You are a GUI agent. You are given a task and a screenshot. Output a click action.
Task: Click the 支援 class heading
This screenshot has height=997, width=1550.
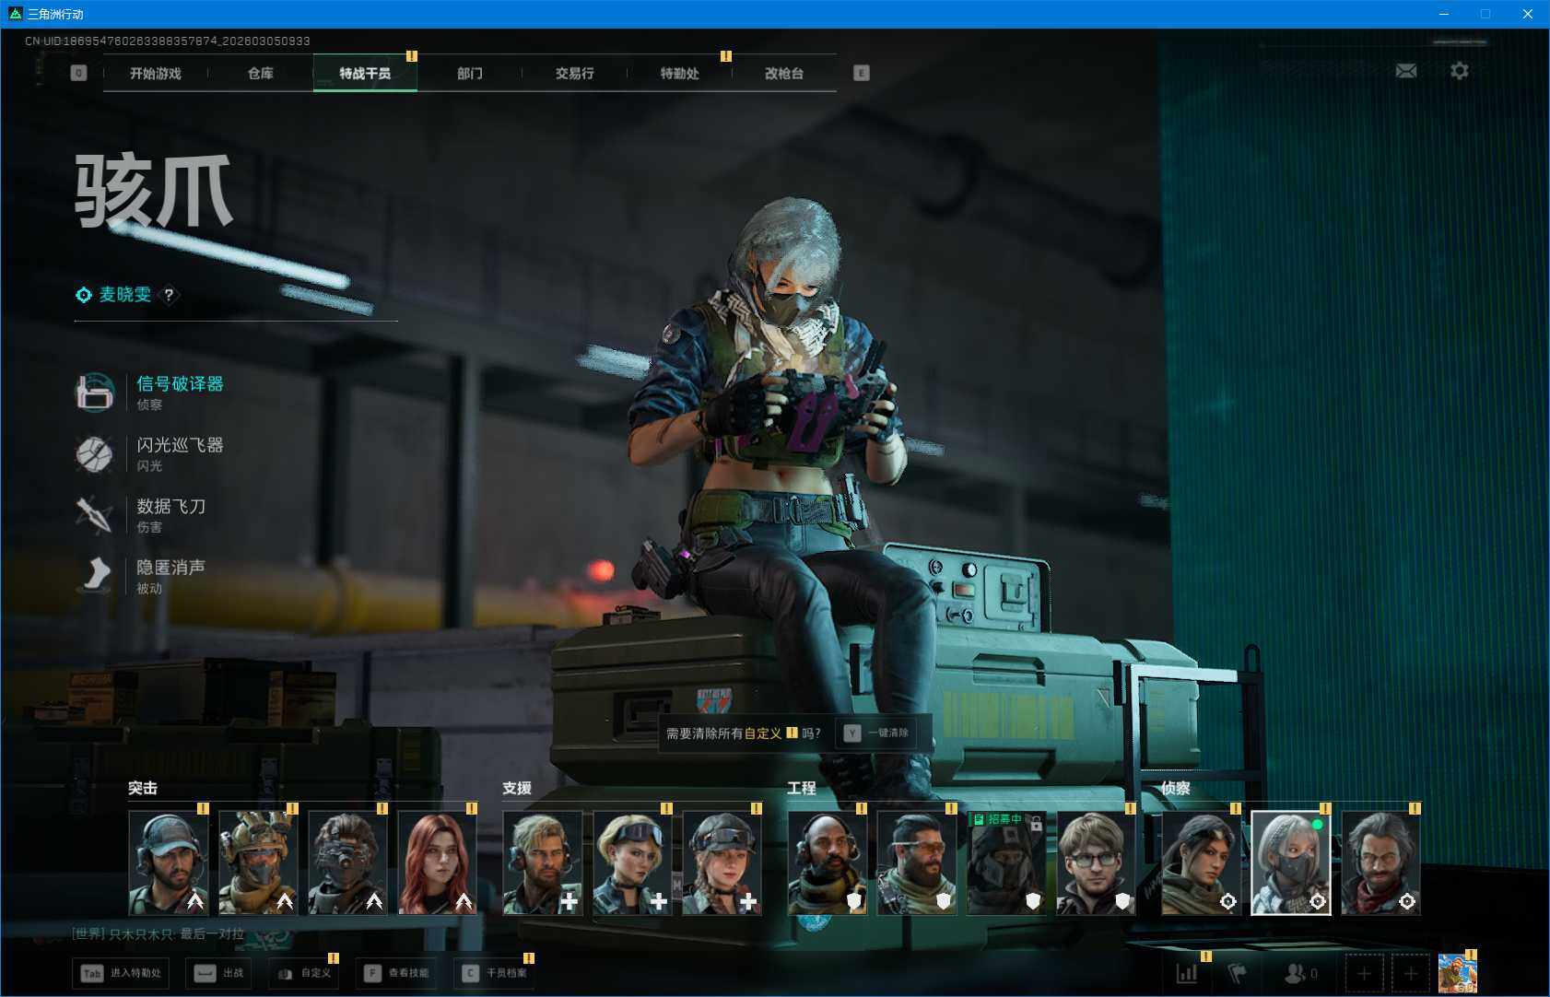pyautogui.click(x=517, y=788)
